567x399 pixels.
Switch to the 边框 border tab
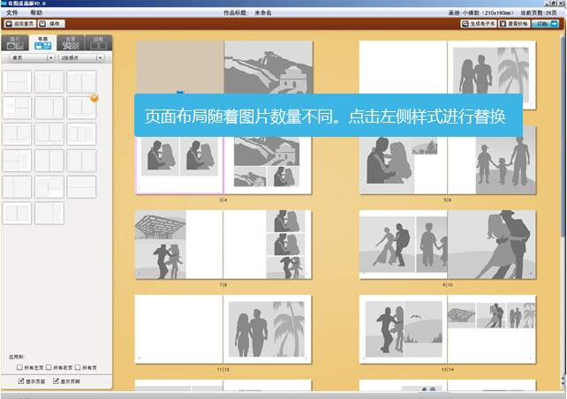click(98, 42)
